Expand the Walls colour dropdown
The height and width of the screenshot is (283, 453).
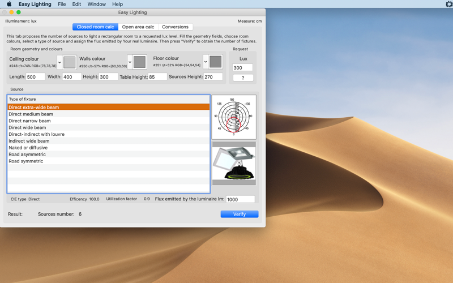tap(130, 62)
